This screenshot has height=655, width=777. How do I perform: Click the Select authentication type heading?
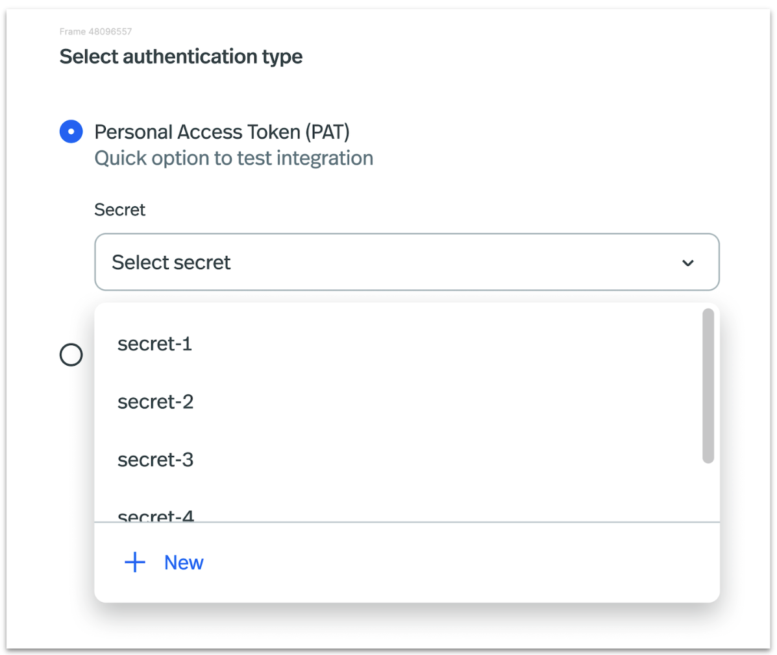point(181,56)
